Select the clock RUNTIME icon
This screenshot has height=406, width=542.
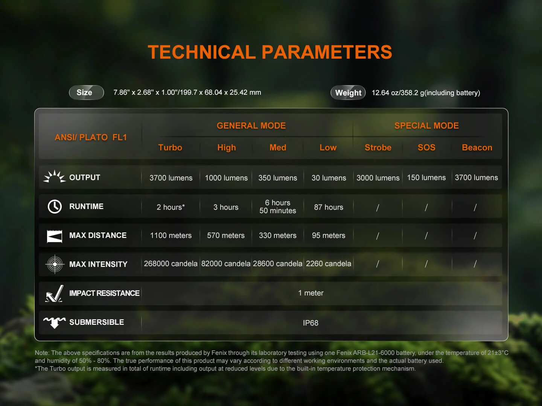tap(55, 206)
